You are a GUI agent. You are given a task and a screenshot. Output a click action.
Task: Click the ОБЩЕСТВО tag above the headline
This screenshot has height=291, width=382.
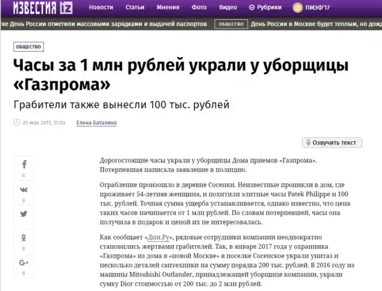click(28, 47)
